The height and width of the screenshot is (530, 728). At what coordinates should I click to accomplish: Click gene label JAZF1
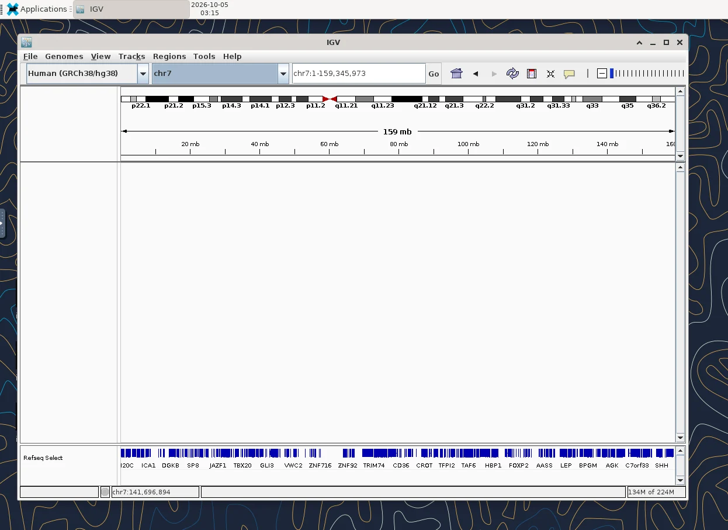point(217,466)
